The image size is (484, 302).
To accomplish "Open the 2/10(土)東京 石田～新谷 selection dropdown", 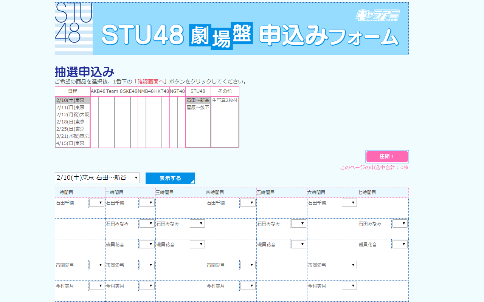I will click(x=97, y=178).
